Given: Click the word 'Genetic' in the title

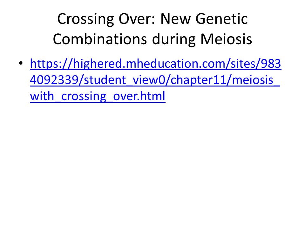Looking at the screenshot, I should pyautogui.click(x=221, y=19).
